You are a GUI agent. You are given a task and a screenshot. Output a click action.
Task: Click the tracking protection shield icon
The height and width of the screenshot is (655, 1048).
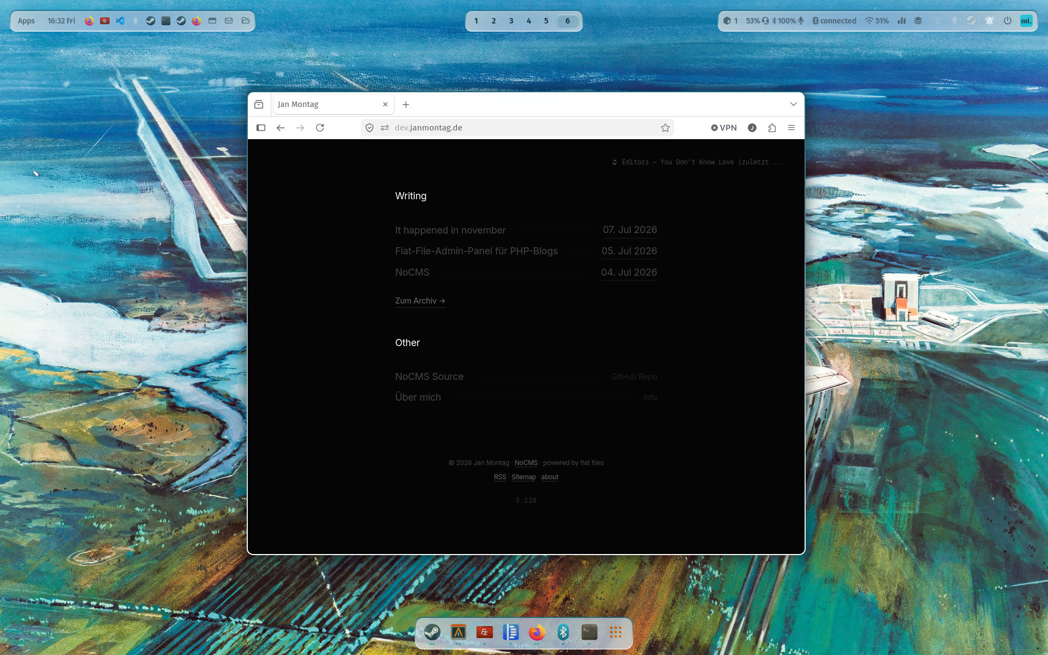pyautogui.click(x=370, y=128)
